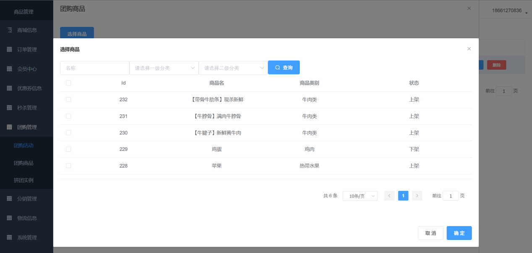Confirm selection with the 确定 button
The width and height of the screenshot is (532, 253).
tap(459, 233)
